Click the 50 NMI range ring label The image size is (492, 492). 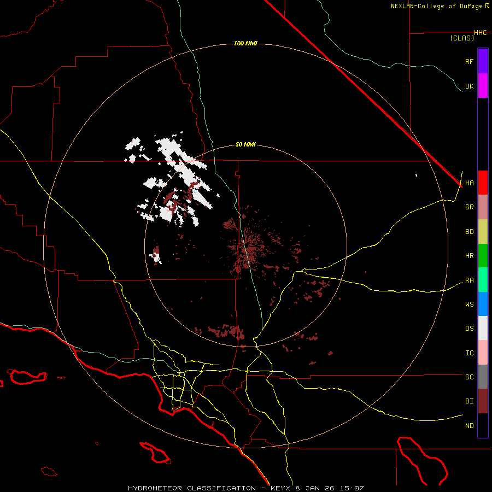point(245,144)
